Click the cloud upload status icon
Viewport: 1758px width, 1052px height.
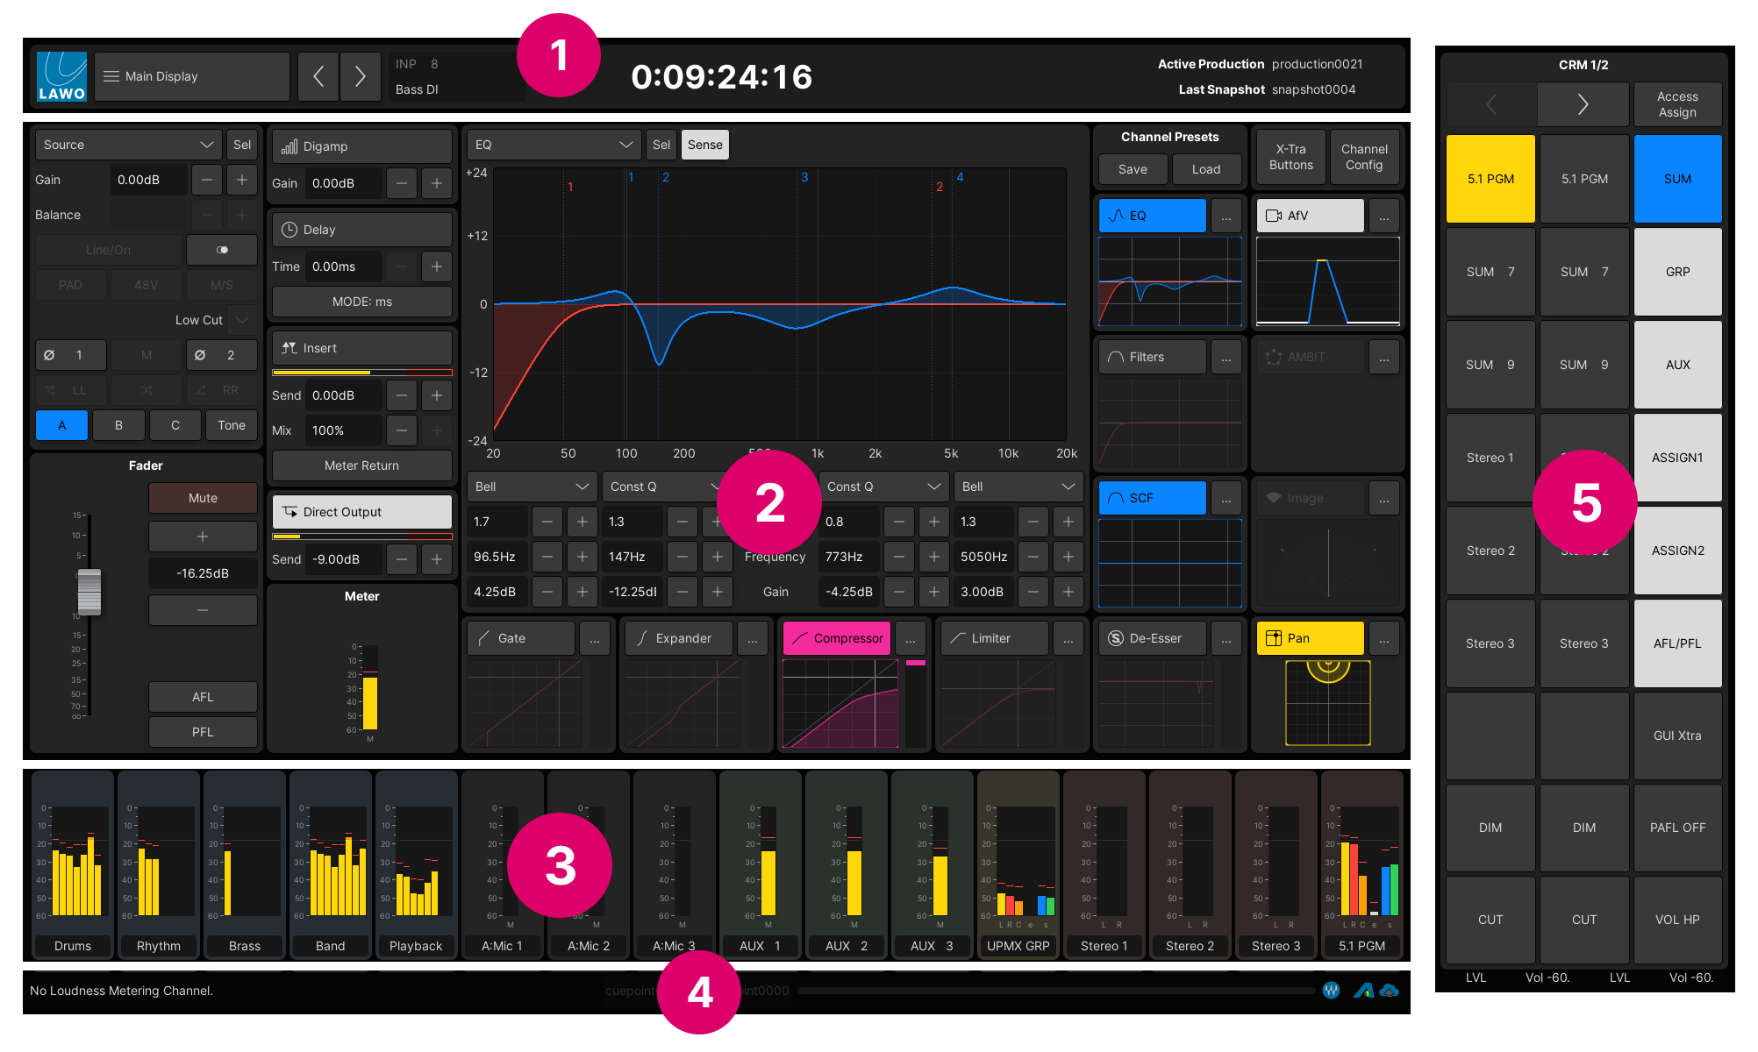point(1389,991)
